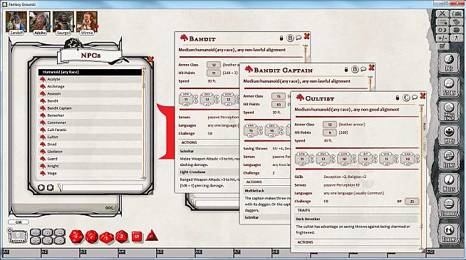Click the NPC list search field
This screenshot has height=260, width=466.
coord(102,188)
